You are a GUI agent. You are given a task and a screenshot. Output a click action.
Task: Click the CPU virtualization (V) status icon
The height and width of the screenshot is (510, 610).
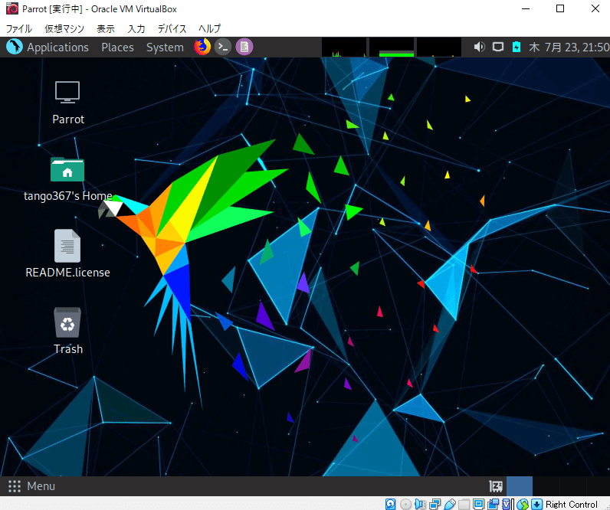pos(507,504)
